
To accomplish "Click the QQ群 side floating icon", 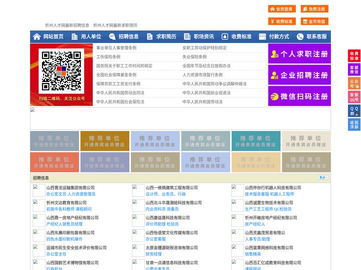I will coord(354,111).
